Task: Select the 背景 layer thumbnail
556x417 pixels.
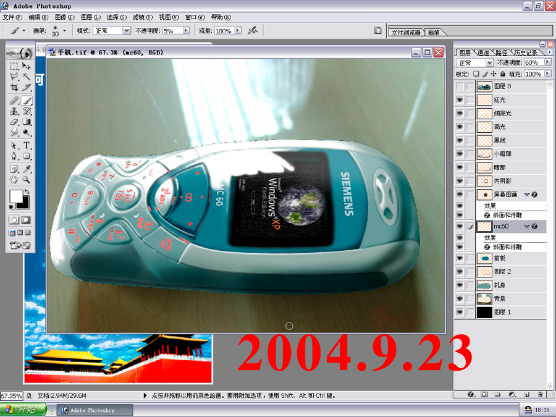Action: pos(484,298)
